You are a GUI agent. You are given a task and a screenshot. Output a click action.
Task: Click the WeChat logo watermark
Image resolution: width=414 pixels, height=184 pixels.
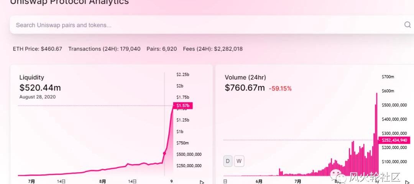click(x=341, y=177)
